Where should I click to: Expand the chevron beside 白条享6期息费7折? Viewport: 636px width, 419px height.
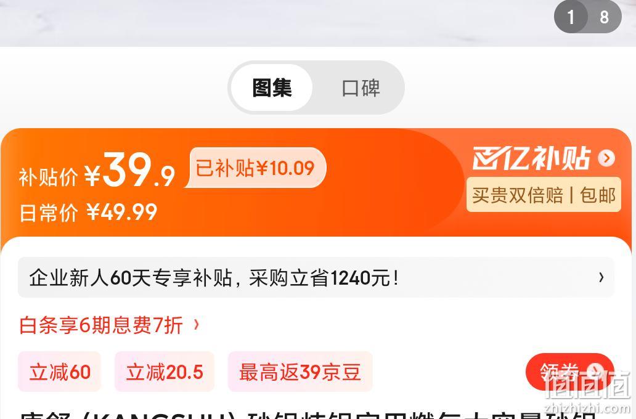(197, 325)
